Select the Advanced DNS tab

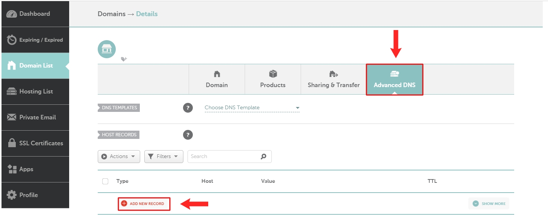coord(394,79)
